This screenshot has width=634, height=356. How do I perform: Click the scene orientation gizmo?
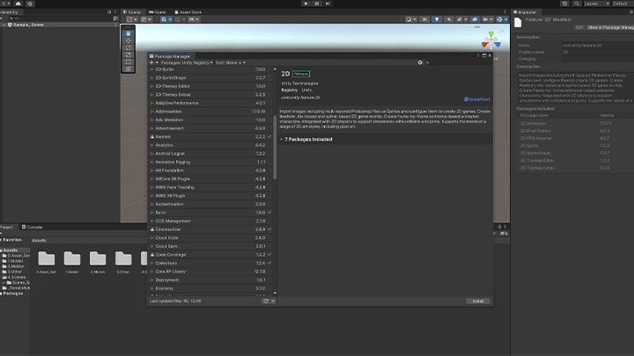pos(490,40)
